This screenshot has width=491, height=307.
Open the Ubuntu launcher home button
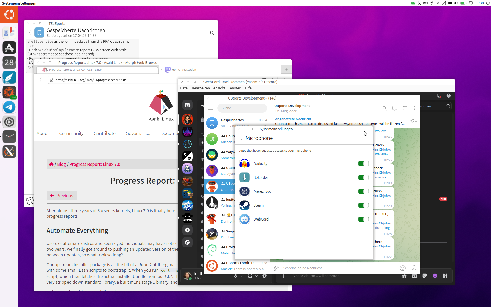pyautogui.click(x=9, y=15)
